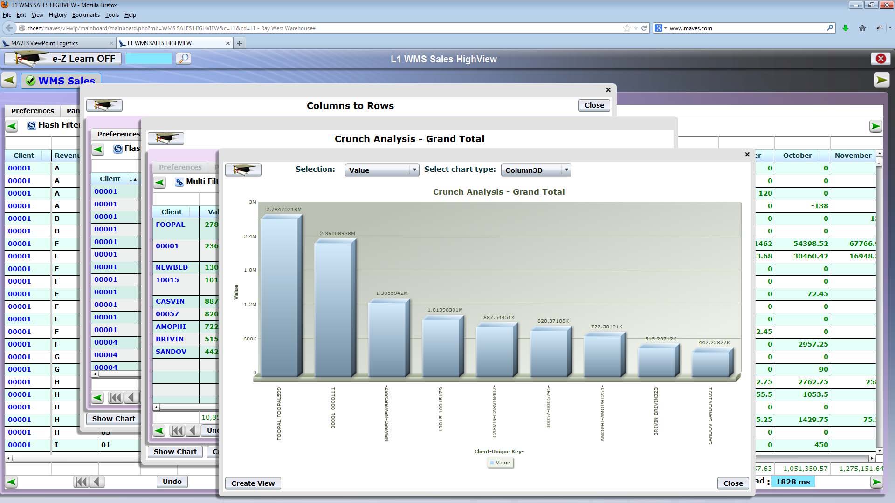Toggle the green check next to WMS Sales

pyautogui.click(x=31, y=81)
